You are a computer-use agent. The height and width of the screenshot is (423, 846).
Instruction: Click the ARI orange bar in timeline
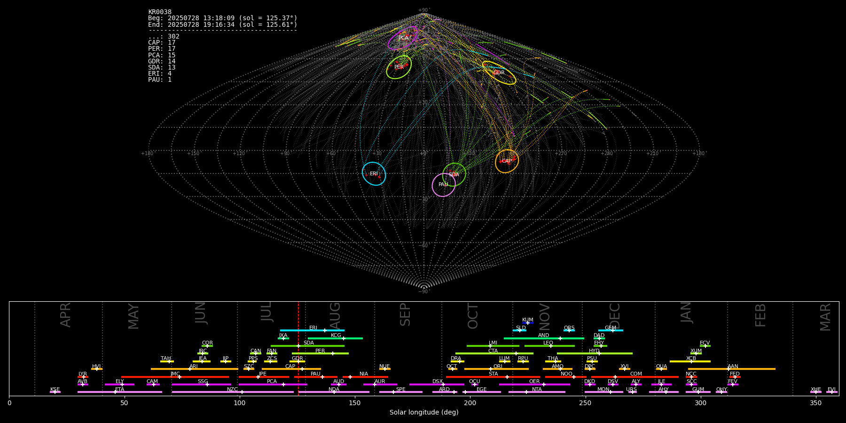(x=194, y=369)
